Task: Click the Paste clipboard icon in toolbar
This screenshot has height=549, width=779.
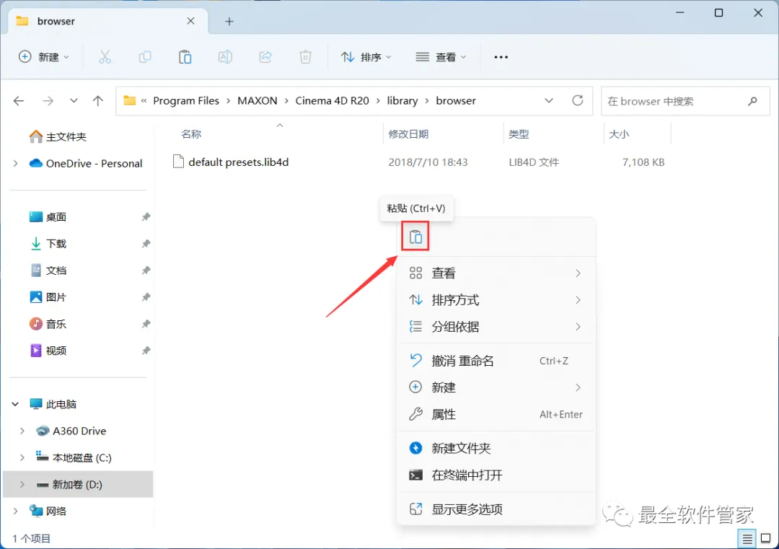Action: coord(185,57)
